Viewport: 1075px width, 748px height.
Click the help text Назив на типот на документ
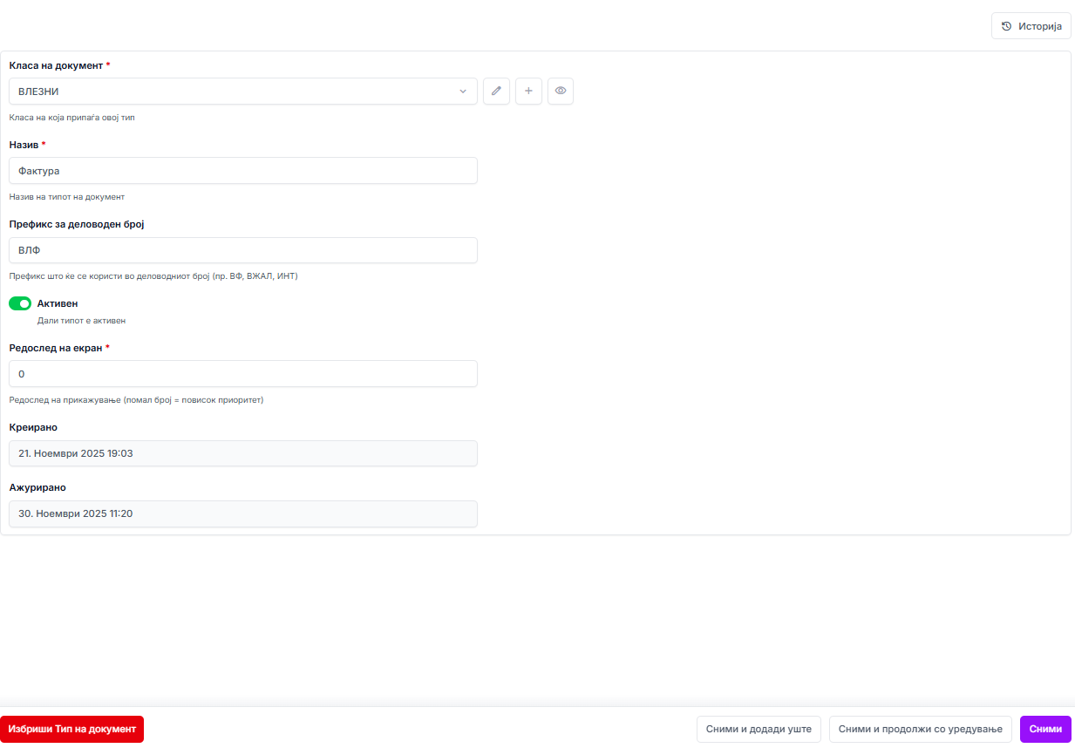click(67, 197)
